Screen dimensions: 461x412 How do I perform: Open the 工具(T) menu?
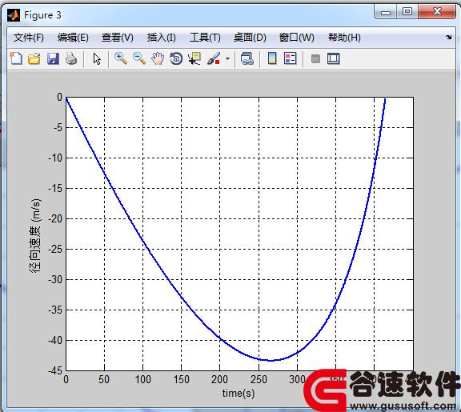205,38
